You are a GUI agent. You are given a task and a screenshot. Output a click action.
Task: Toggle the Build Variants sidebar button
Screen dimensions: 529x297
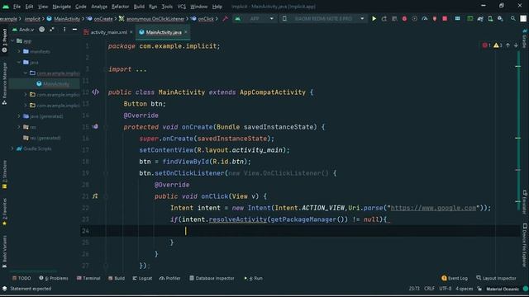(4, 252)
